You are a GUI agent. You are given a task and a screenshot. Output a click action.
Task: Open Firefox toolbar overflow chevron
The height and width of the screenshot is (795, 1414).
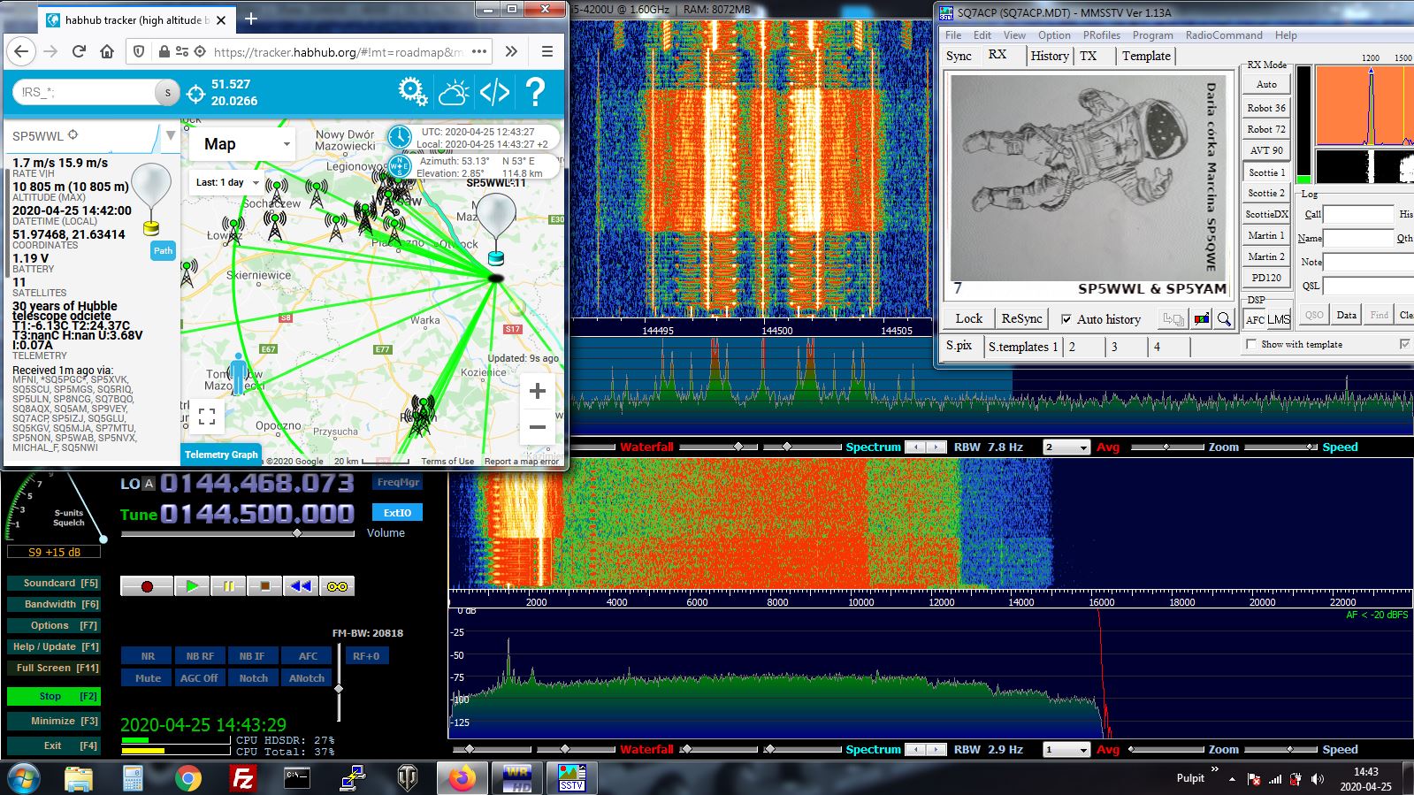point(511,51)
